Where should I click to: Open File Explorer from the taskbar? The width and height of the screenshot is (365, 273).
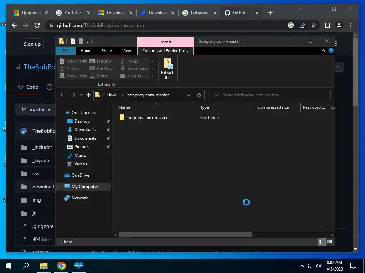[43, 266]
